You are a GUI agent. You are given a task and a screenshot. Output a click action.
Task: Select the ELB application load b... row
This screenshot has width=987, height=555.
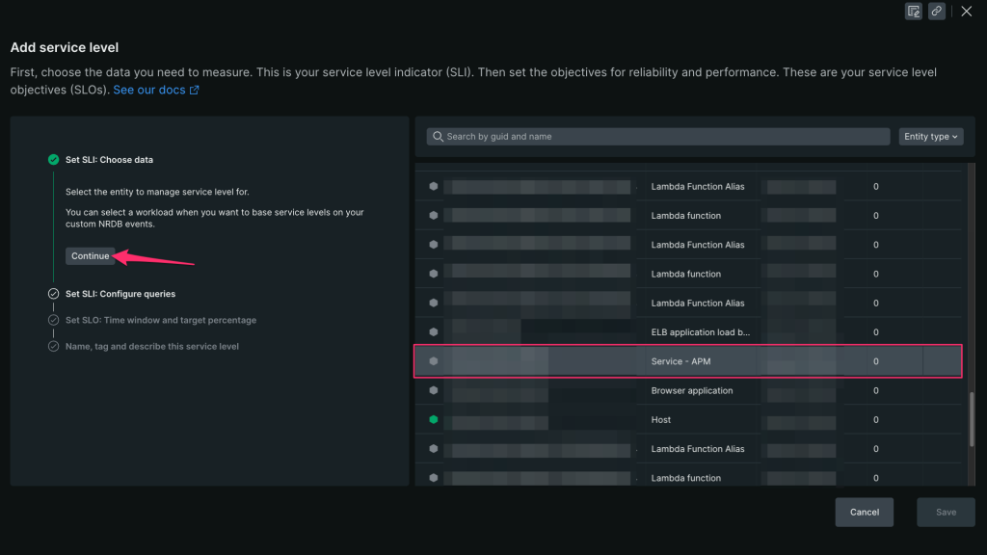coord(687,332)
